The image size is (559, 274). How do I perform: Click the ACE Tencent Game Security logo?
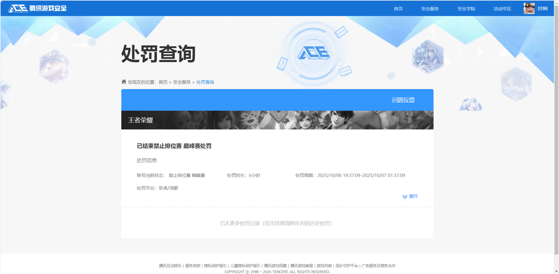pos(37,8)
